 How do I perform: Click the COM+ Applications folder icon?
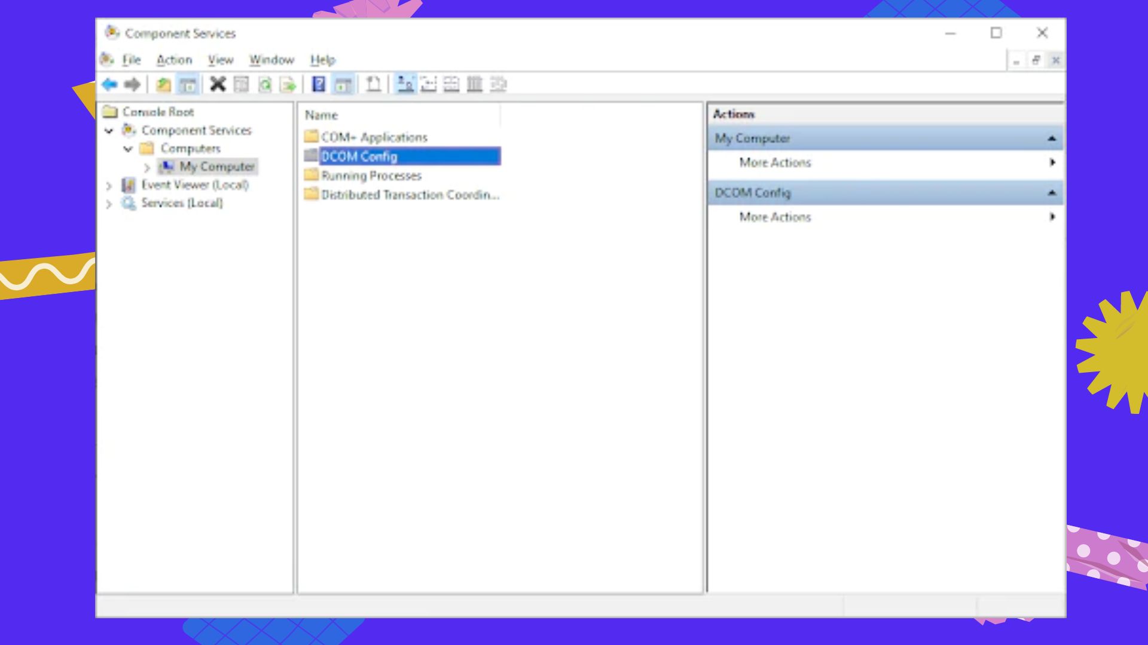tap(311, 136)
